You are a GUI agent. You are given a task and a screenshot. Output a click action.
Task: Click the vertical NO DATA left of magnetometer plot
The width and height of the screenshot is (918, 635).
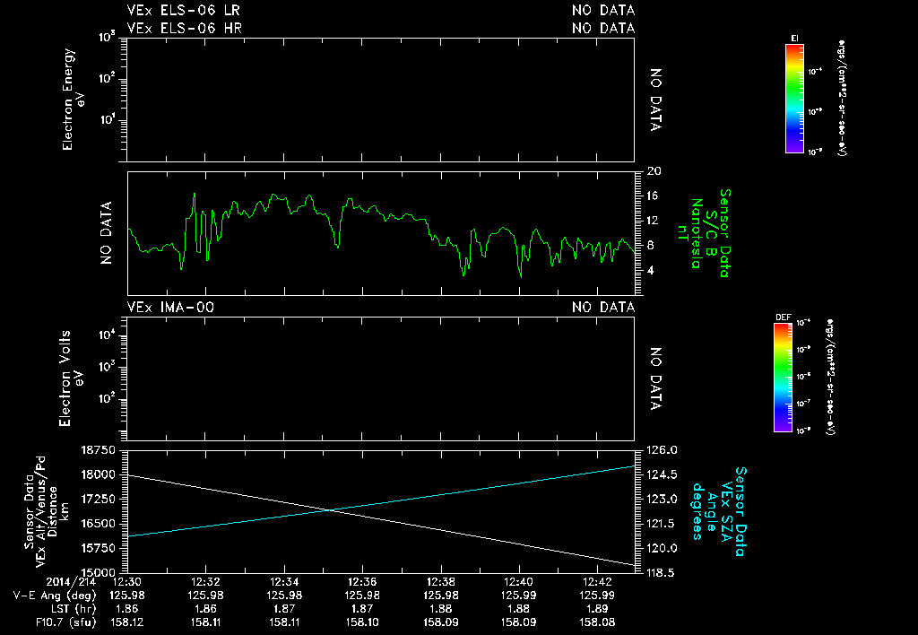click(x=106, y=233)
